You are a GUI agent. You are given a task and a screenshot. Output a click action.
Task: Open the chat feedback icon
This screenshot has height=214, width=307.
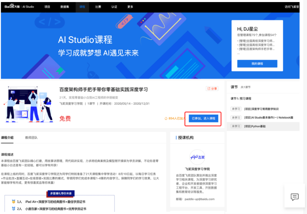[295, 197]
